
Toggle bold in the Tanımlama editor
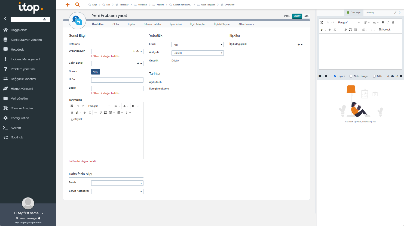(133, 106)
